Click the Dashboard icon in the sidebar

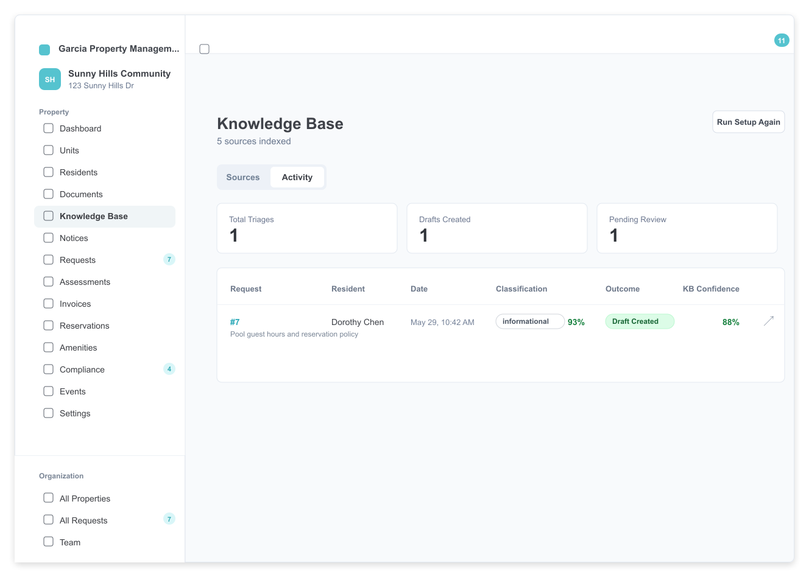click(49, 128)
